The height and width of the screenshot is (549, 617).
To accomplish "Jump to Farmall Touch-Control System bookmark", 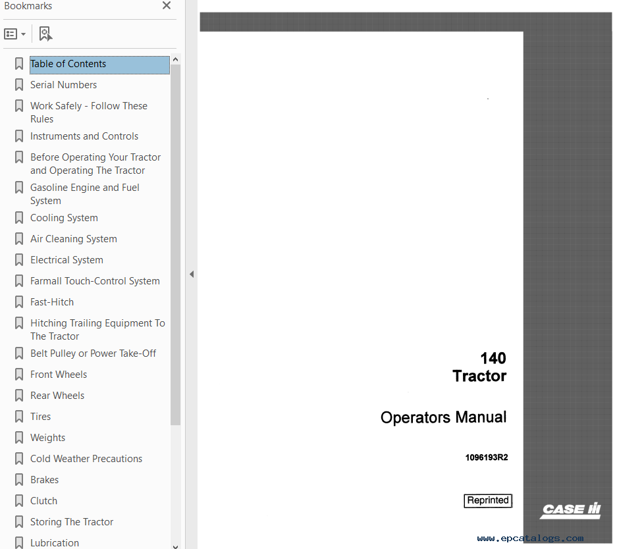I will click(x=95, y=281).
